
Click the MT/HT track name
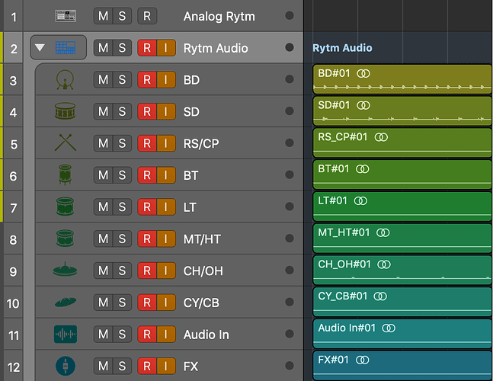click(x=202, y=239)
